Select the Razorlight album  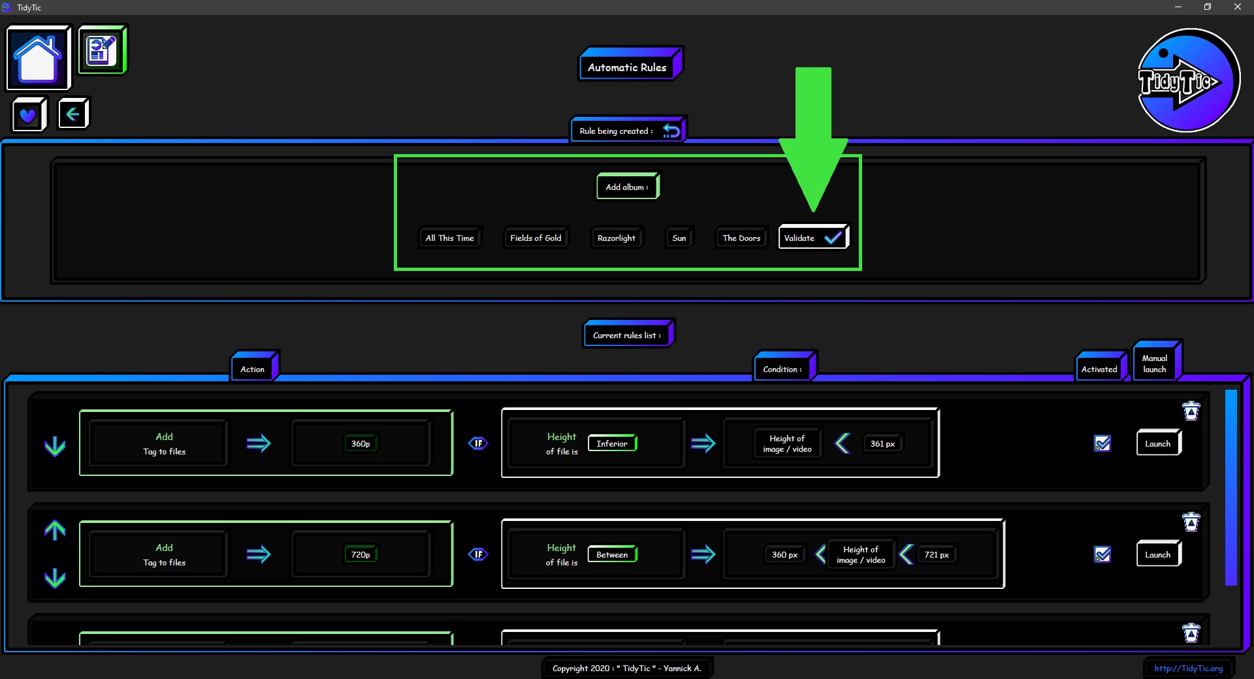tap(617, 238)
